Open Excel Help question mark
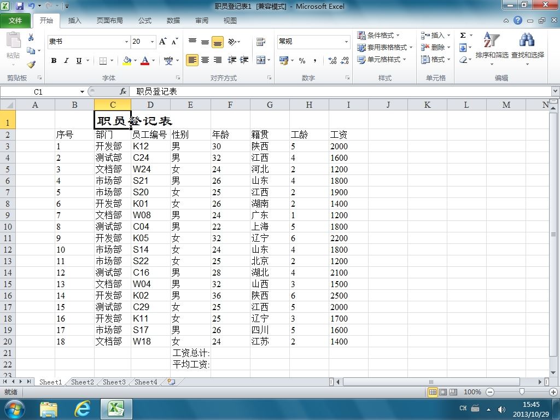 click(x=518, y=20)
